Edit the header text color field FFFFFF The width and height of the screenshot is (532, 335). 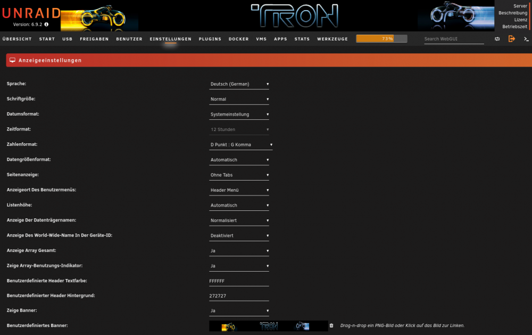(239, 281)
